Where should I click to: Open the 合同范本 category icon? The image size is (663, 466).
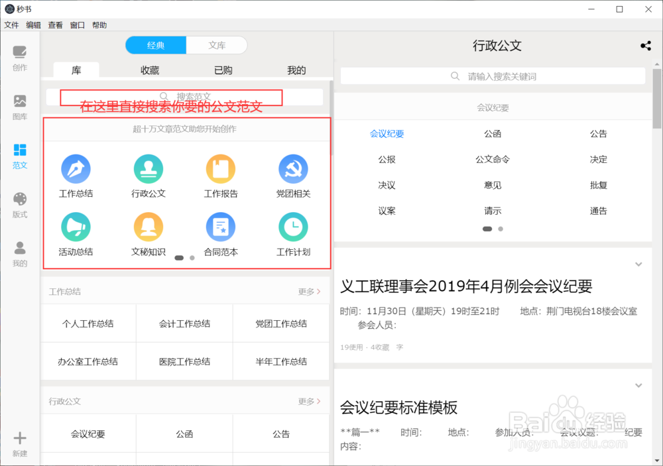tap(221, 227)
